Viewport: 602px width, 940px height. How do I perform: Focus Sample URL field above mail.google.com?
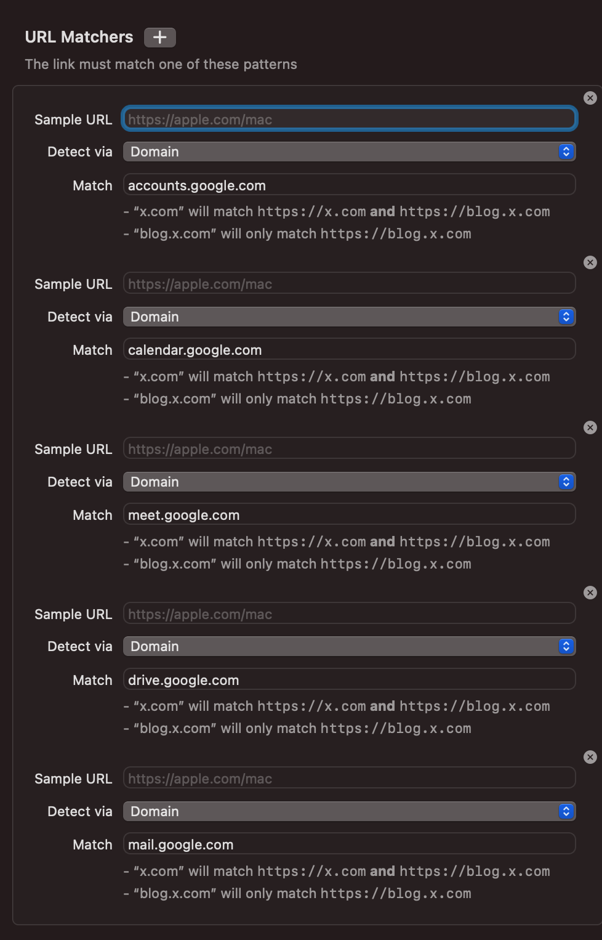point(349,778)
